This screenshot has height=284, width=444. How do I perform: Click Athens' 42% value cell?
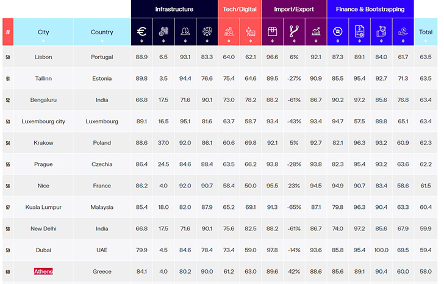click(x=294, y=272)
